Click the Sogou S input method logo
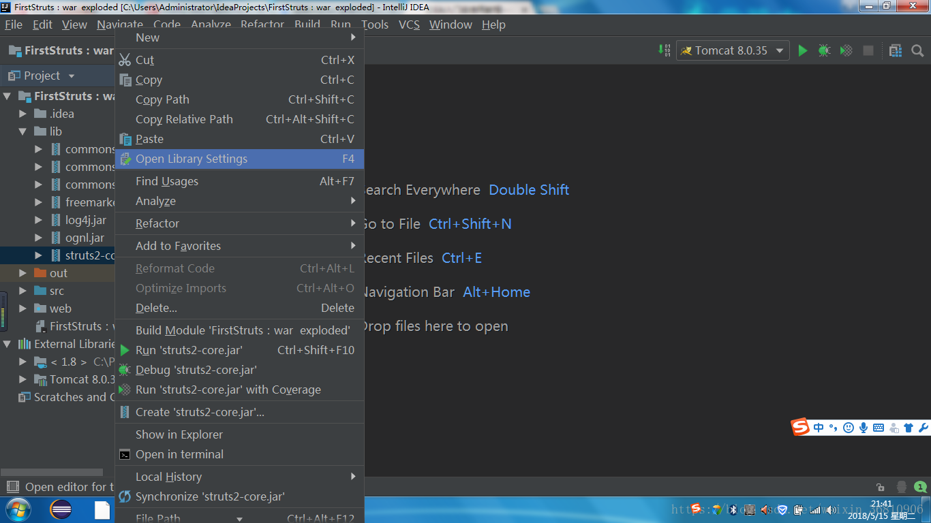Viewport: 931px width, 523px height. pyautogui.click(x=800, y=427)
